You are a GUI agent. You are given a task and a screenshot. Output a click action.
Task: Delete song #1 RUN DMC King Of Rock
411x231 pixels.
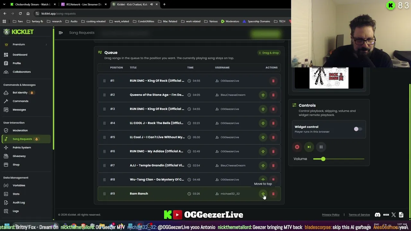(x=273, y=81)
